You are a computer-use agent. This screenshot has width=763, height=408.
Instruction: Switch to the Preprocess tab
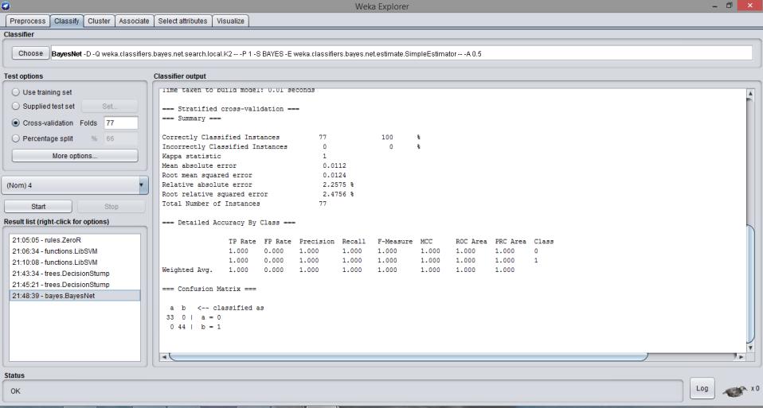[27, 21]
